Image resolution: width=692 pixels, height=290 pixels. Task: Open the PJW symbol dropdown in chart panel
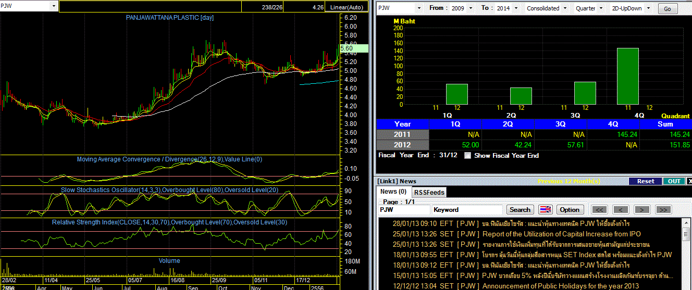[x=54, y=6]
